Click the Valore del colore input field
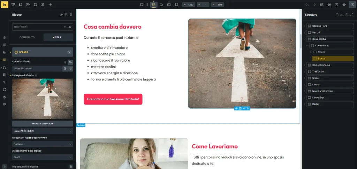This screenshot has width=357, height=169. [37, 68]
